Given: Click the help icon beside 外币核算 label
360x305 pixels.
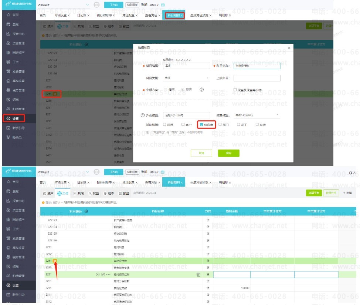Looking at the screenshot, I should tap(143, 115).
